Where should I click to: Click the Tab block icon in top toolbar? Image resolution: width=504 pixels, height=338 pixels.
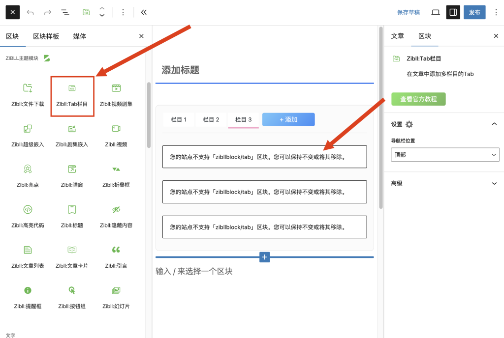click(86, 12)
